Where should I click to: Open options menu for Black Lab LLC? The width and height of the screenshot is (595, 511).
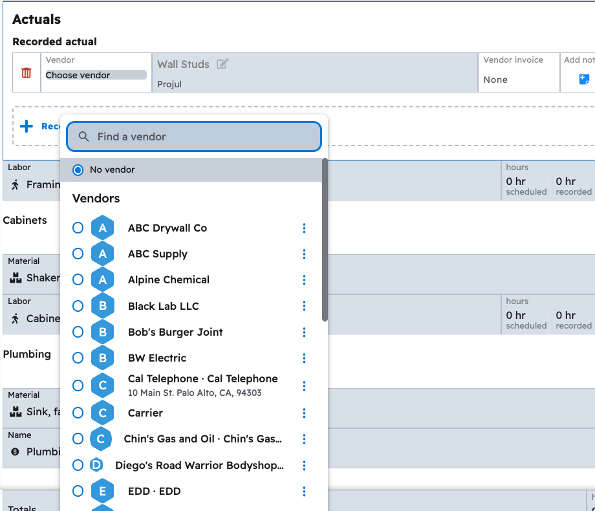[304, 306]
